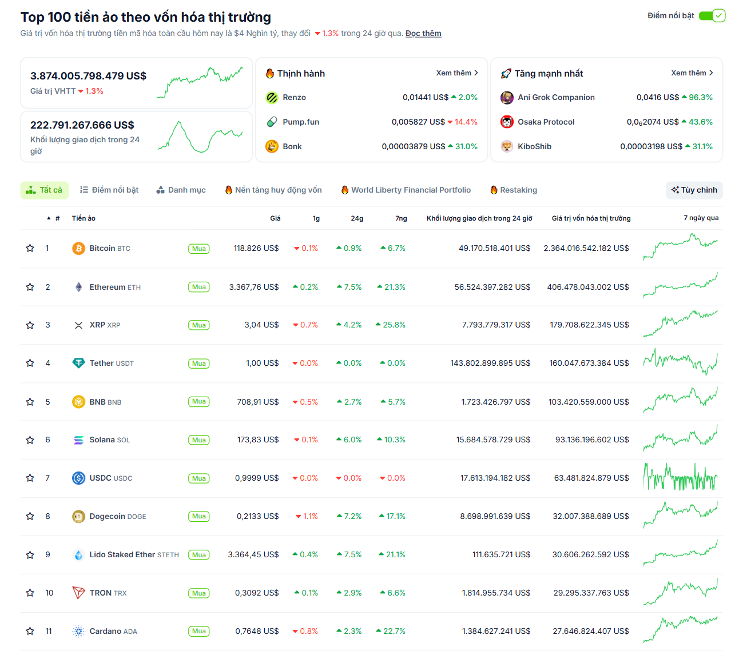Click the sparkle icon in Tùy chỉnh
735x651 pixels.
[x=676, y=190]
